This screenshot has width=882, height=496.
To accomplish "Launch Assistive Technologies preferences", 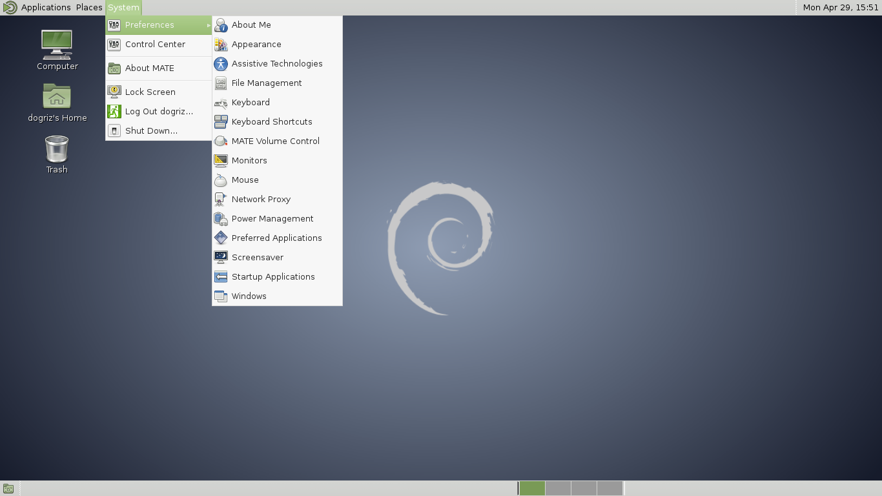I will coord(277,64).
